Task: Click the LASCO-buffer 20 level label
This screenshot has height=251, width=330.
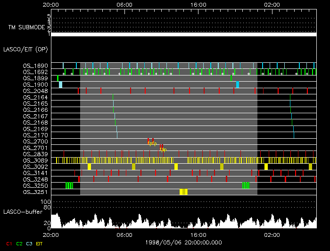Action: (x=47, y=223)
